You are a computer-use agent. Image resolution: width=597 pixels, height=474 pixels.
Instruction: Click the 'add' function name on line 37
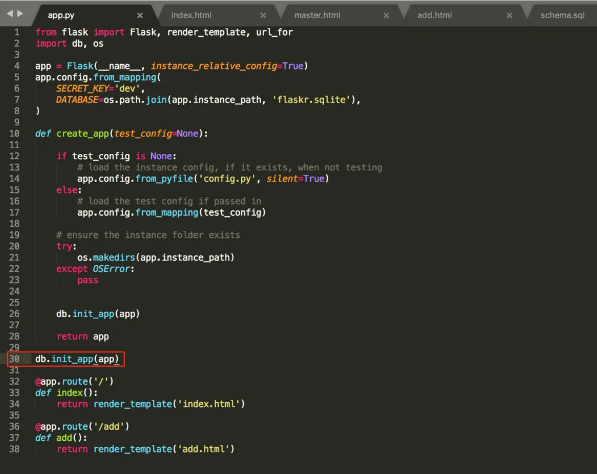64,438
